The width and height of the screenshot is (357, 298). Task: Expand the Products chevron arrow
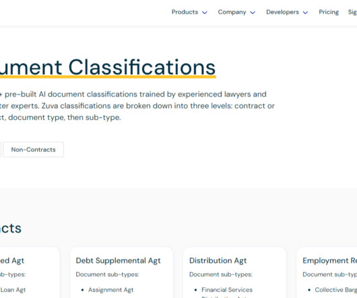pos(205,13)
